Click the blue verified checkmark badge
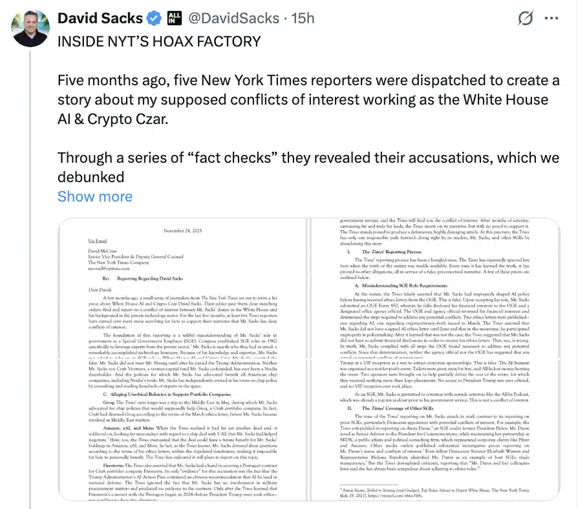Image resolution: width=578 pixels, height=509 pixels. [153, 19]
